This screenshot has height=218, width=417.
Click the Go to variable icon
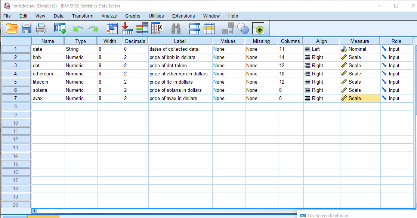[x=127, y=28]
